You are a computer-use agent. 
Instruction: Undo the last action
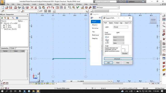49,7
